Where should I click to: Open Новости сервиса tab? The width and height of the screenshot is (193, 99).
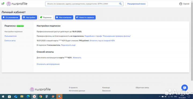point(85,17)
